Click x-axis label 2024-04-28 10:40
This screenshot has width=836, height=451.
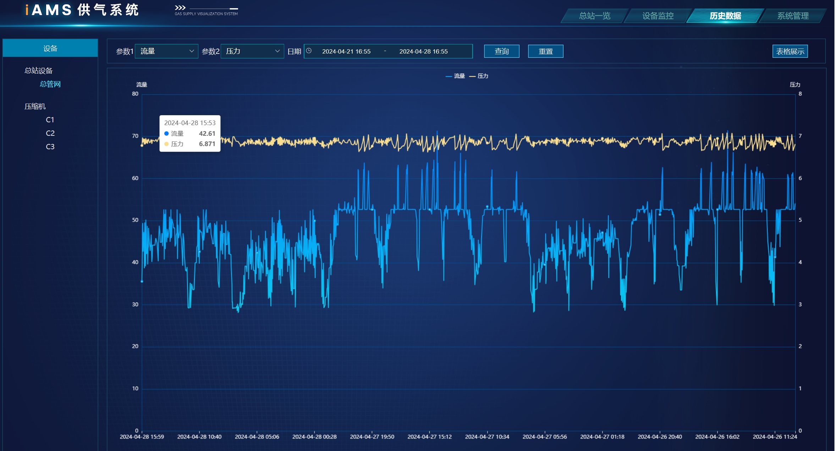pyautogui.click(x=199, y=437)
